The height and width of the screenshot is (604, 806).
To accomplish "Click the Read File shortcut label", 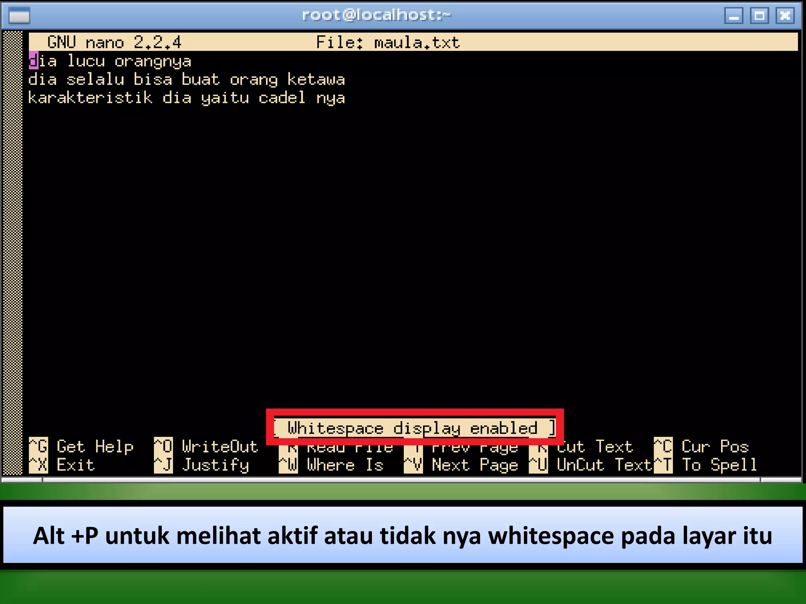I will [350, 449].
